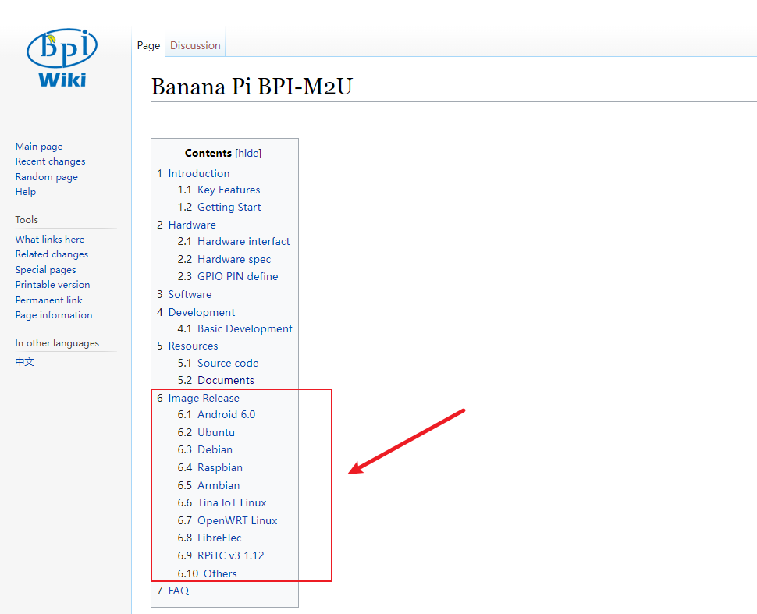Jump to 6.9 RPiTC v3 1.12
Viewport: 757px width, 614px height.
click(221, 555)
